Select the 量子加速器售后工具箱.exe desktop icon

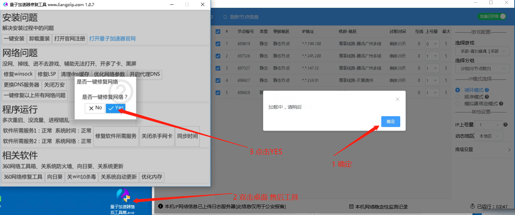coord(123,202)
